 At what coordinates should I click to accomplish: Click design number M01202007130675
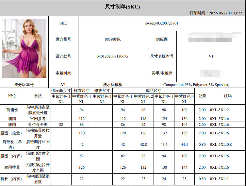click(x=113, y=56)
